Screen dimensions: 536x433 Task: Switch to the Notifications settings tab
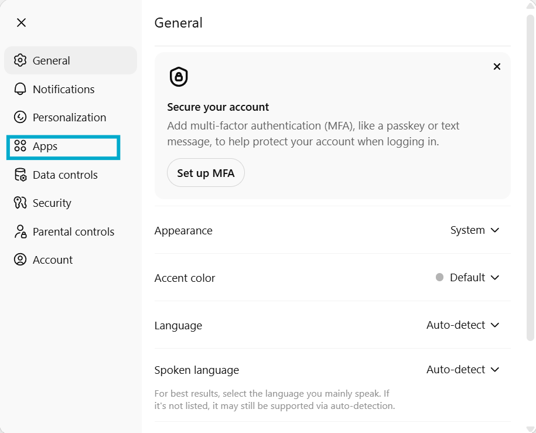63,89
